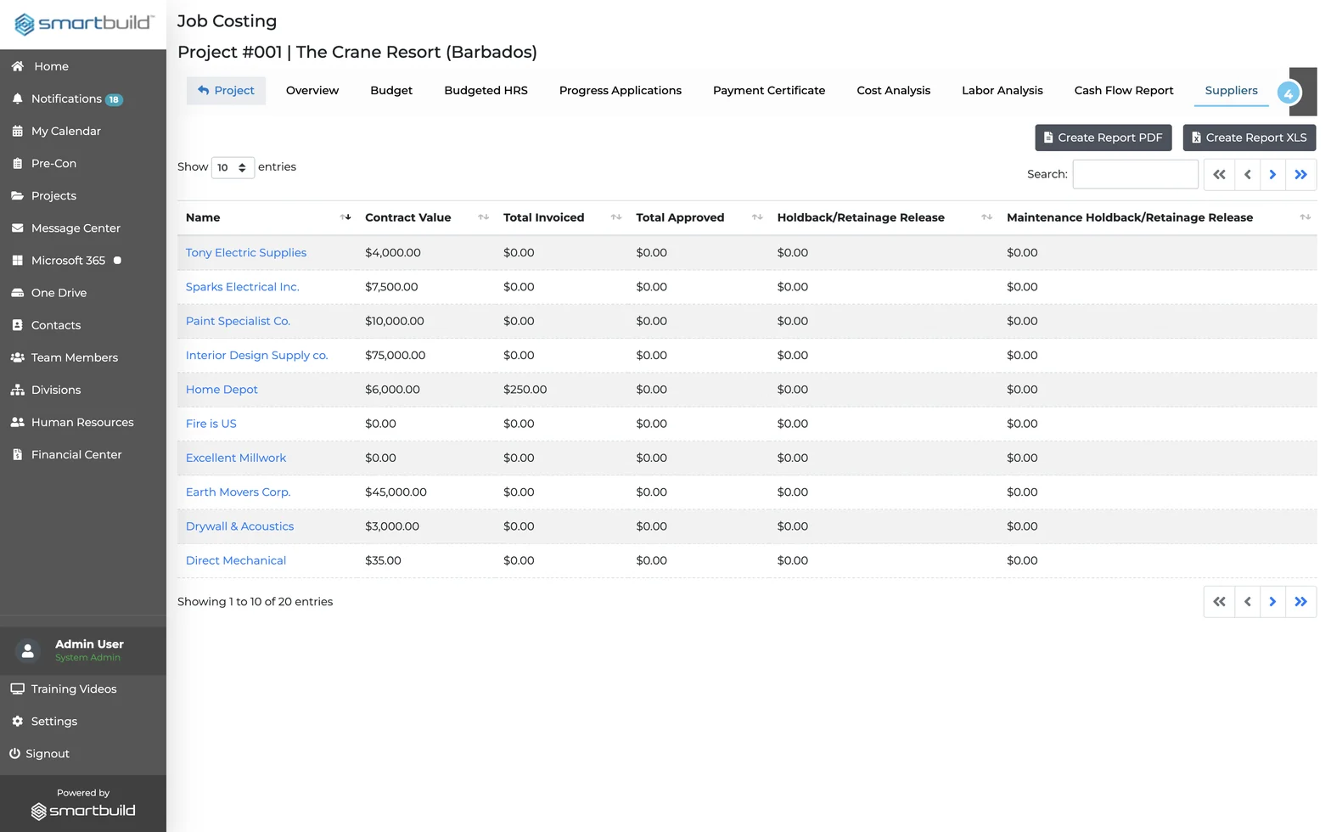Click the Contacts address book icon
1331x832 pixels.
pyautogui.click(x=17, y=325)
